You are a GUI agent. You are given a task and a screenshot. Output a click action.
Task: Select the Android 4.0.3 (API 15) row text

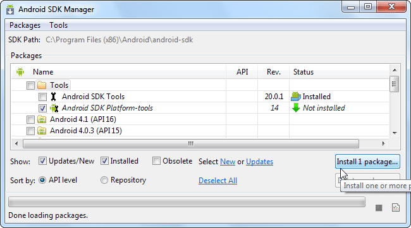coord(86,131)
